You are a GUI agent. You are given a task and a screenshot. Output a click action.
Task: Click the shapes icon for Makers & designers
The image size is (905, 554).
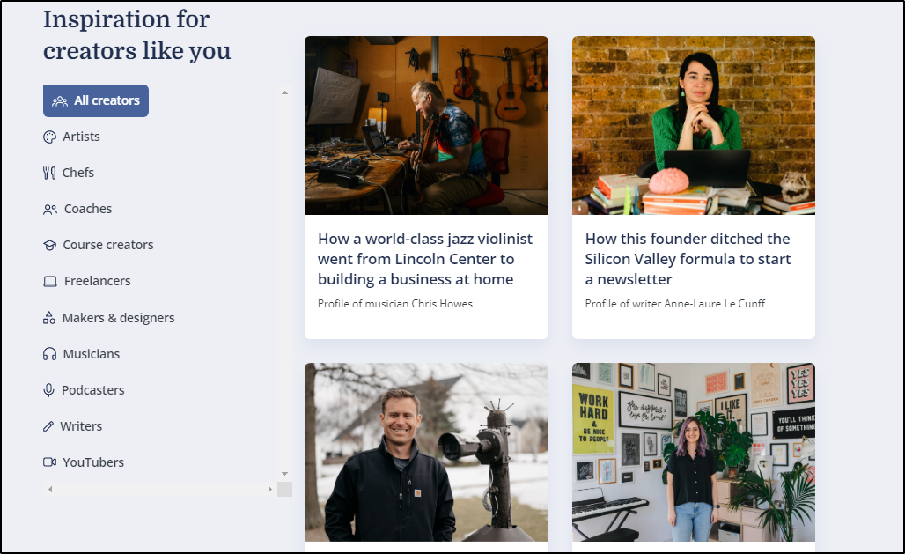click(49, 318)
